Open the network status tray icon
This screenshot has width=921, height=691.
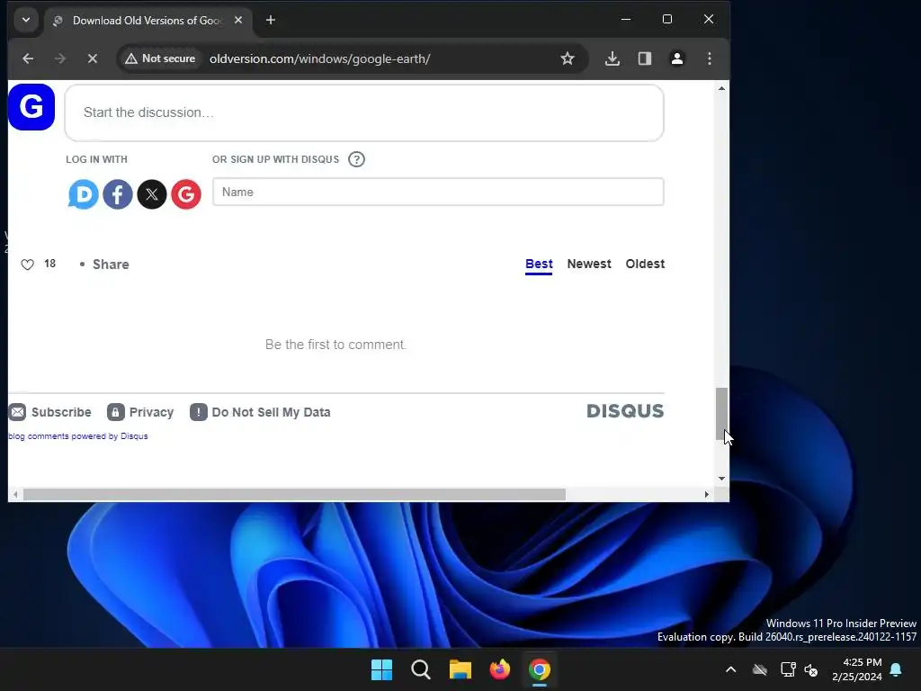click(x=788, y=669)
